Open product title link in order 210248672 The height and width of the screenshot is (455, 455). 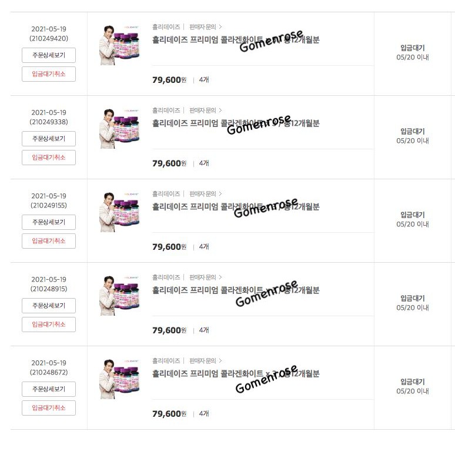236,373
